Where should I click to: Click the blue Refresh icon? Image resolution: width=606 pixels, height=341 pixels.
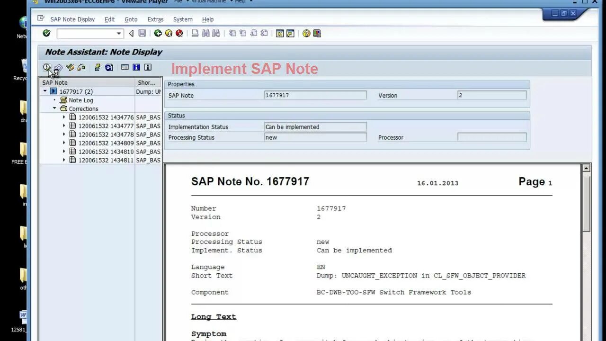tap(109, 67)
